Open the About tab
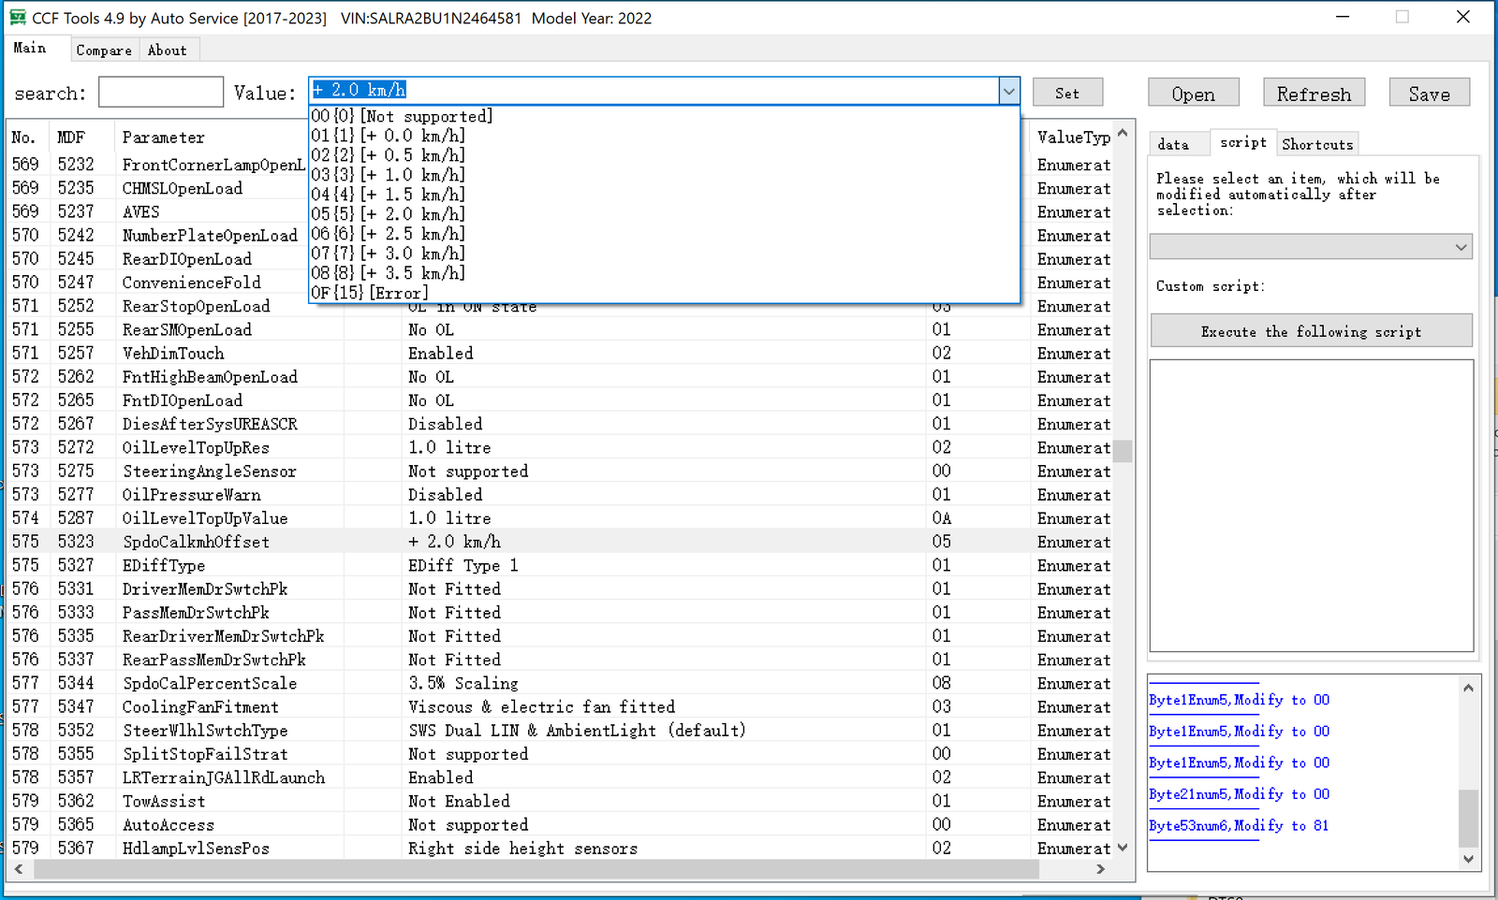 [x=168, y=51]
